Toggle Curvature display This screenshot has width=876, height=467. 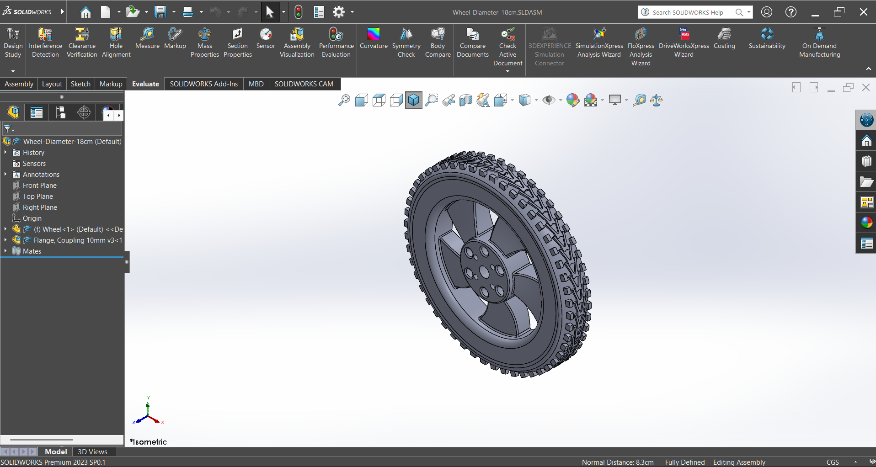tap(374, 38)
